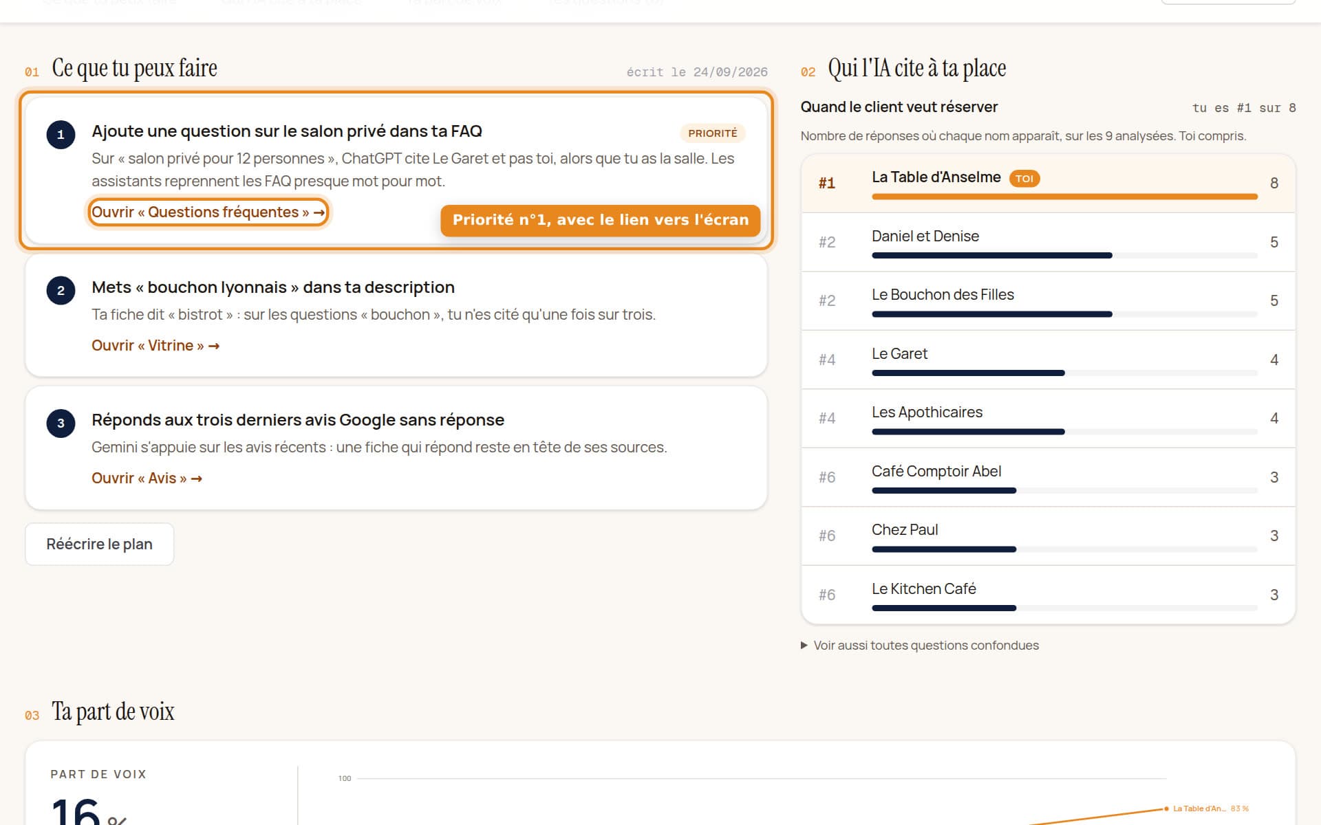This screenshot has height=825, width=1321.
Task: Select the Daniel et Denise row
Action: pos(1048,242)
